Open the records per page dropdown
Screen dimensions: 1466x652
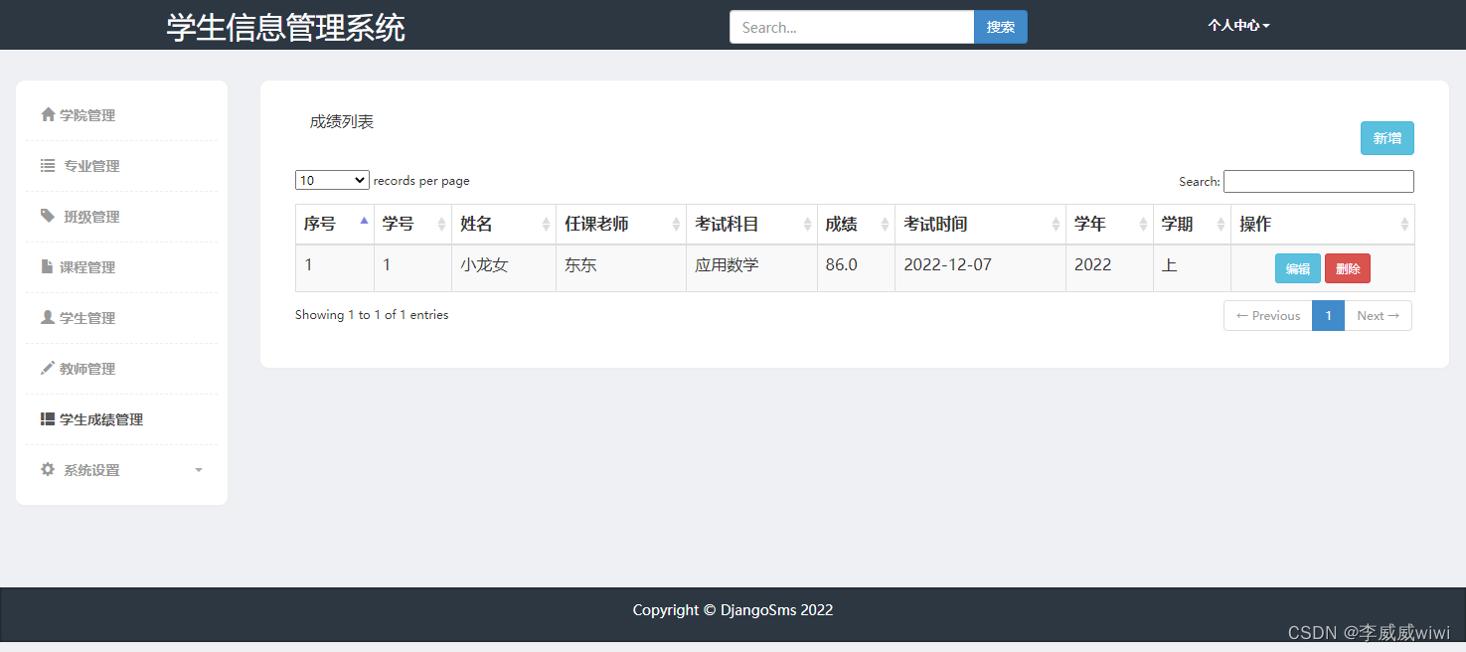pyautogui.click(x=332, y=180)
